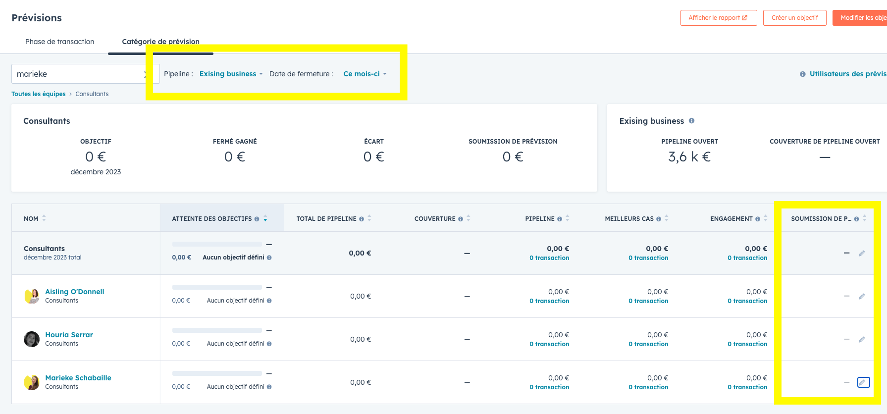Viewport: 887px width, 414px height.
Task: Open 0 transaction under Pipeline for Consultants total
Action: pos(549,258)
